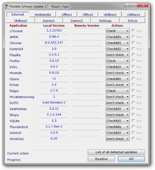155x170 pixels.
Task: Select the PrivateBrowsing application label
Action: [22, 97]
